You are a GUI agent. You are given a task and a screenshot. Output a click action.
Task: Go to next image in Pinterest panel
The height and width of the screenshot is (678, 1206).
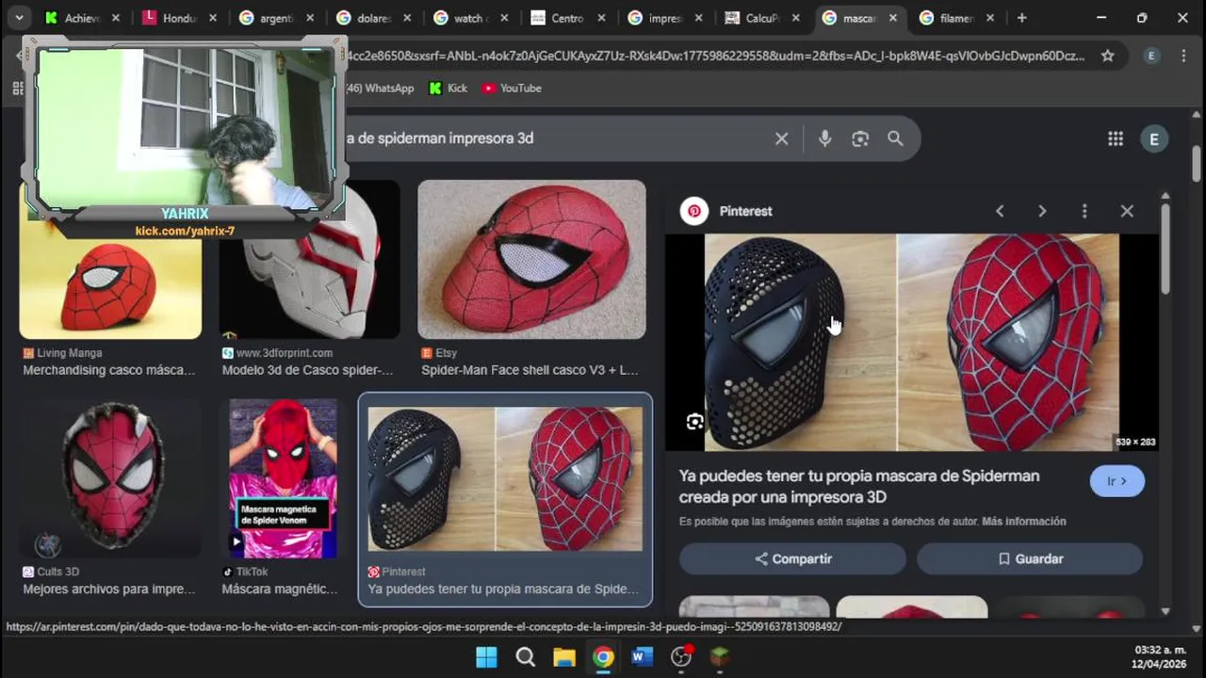click(x=1042, y=211)
